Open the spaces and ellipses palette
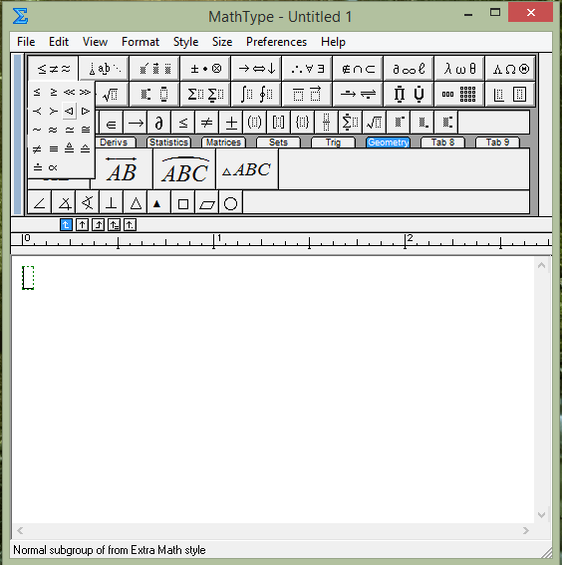The width and height of the screenshot is (562, 565). click(104, 69)
